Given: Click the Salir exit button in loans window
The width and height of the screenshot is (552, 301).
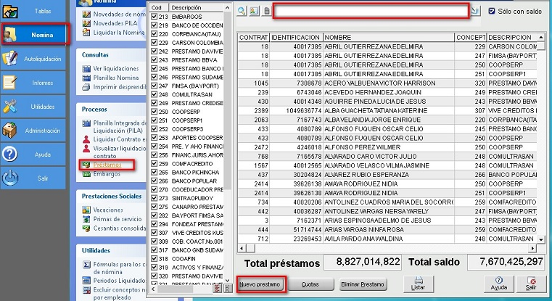Looking at the screenshot, I should pyautogui.click(x=532, y=283).
